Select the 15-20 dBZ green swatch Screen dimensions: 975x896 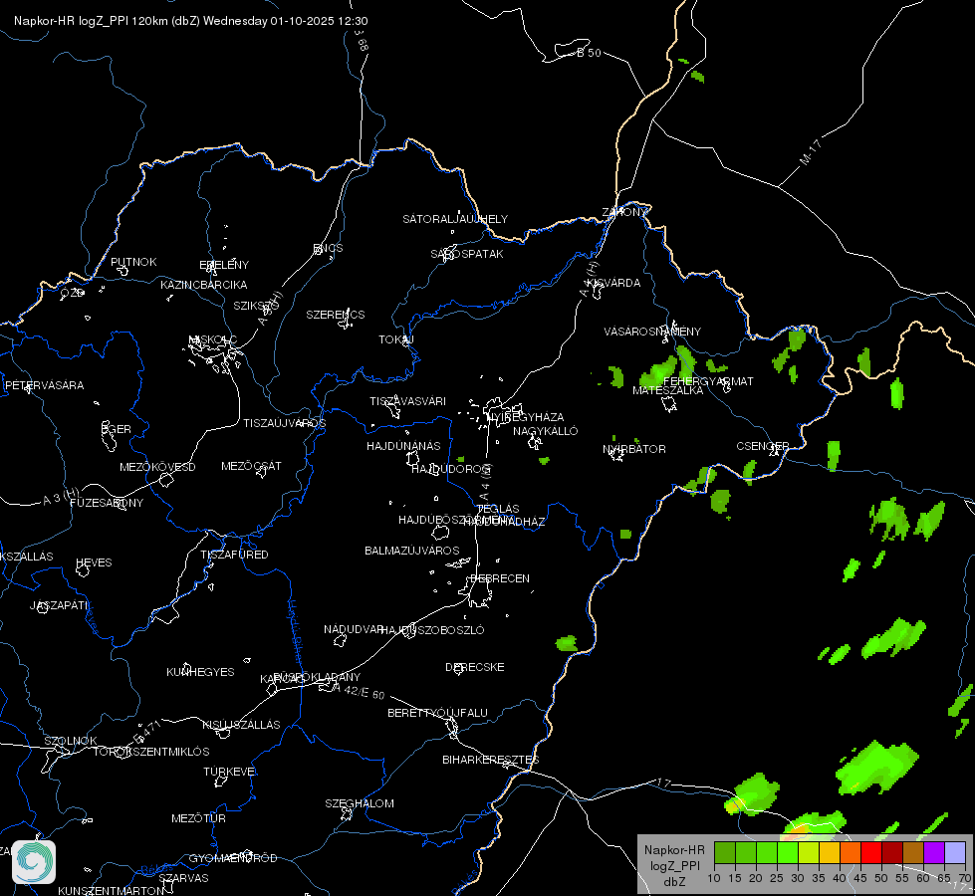click(746, 852)
